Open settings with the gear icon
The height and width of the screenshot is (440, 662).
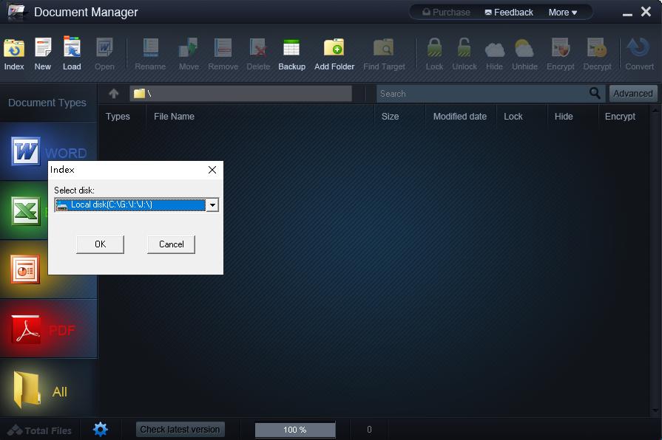tap(101, 429)
